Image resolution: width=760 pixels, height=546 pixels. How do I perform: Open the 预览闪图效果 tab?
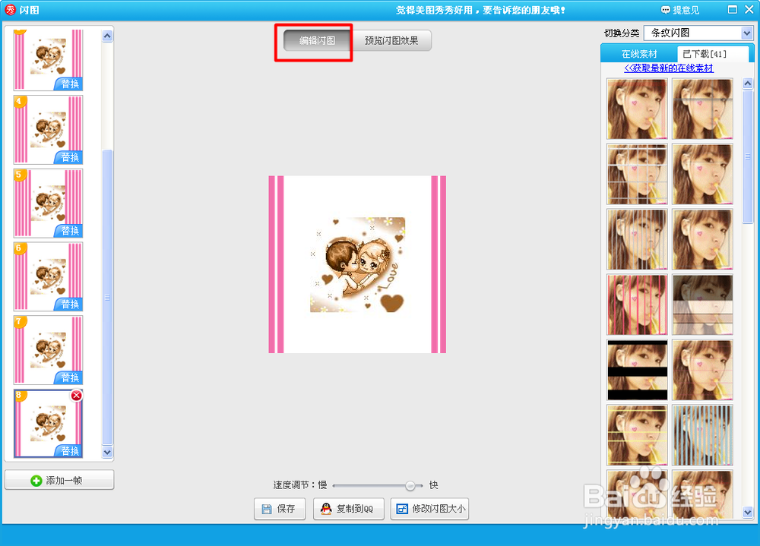[391, 41]
